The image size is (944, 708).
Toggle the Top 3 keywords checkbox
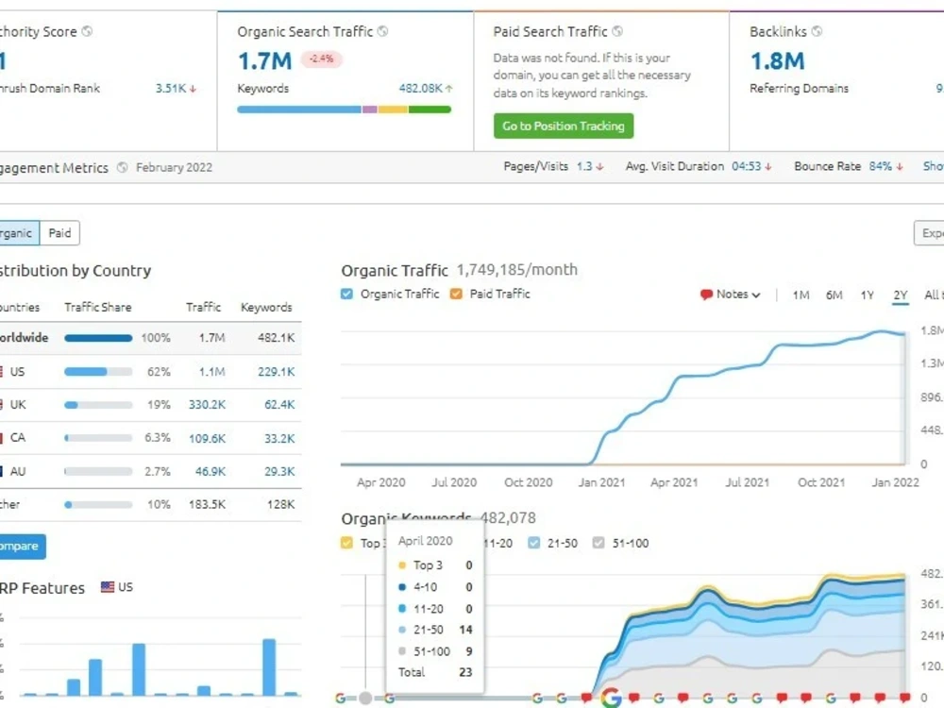click(346, 543)
